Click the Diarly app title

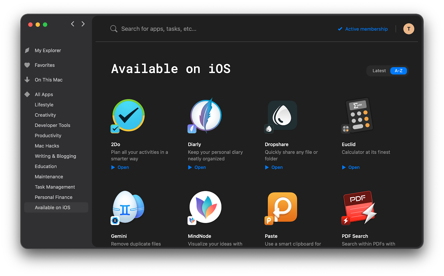tap(194, 145)
